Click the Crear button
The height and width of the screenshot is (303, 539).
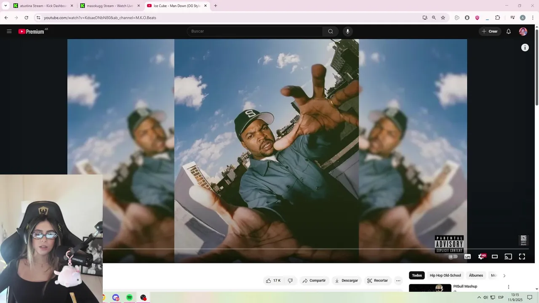point(490,31)
